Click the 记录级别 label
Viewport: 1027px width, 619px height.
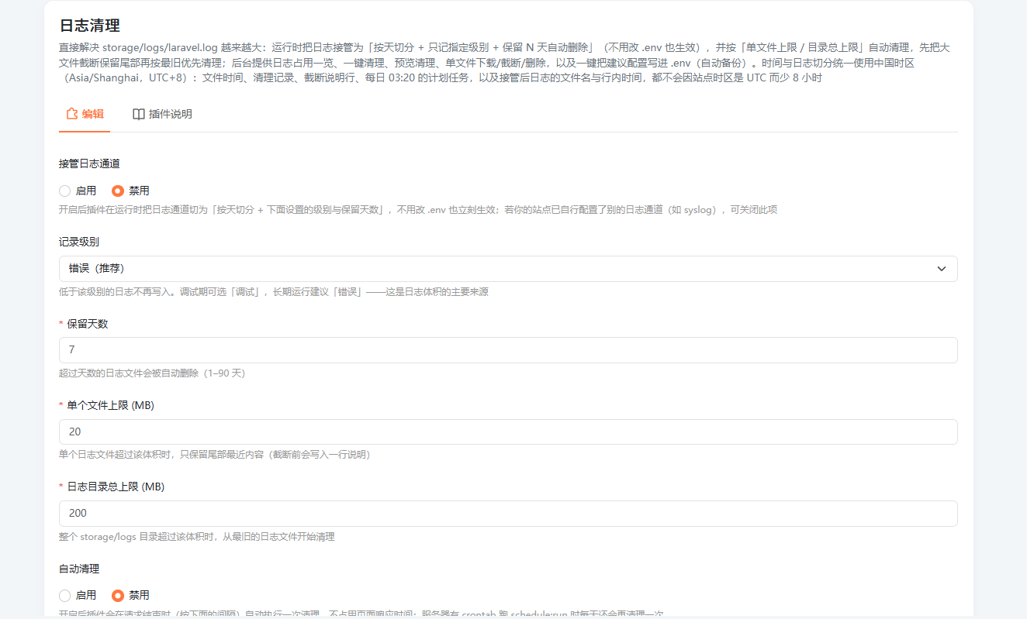pos(79,242)
